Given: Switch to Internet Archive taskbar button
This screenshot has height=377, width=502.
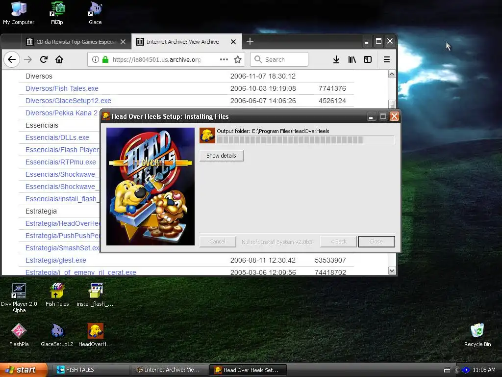Looking at the screenshot, I should [x=169, y=370].
